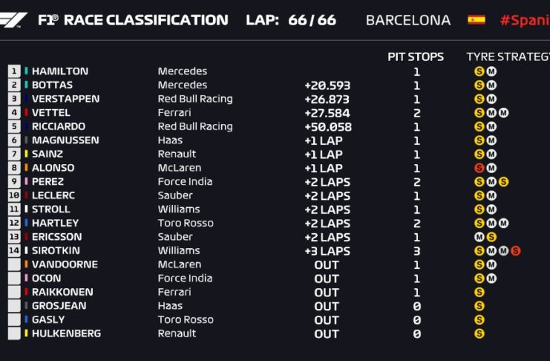The image size is (550, 361).
Task: Click the TYRE STRATEGY column header
Action: pyautogui.click(x=508, y=56)
